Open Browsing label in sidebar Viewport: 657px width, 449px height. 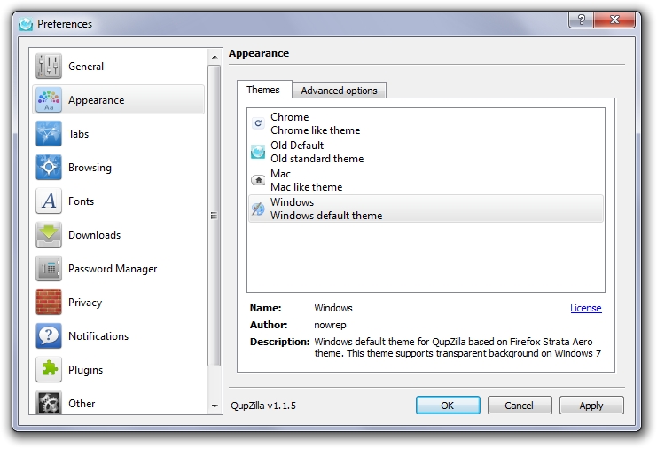(x=90, y=168)
